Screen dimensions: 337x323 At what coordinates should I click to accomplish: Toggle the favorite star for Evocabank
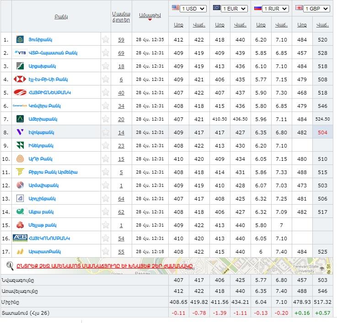(x=106, y=132)
